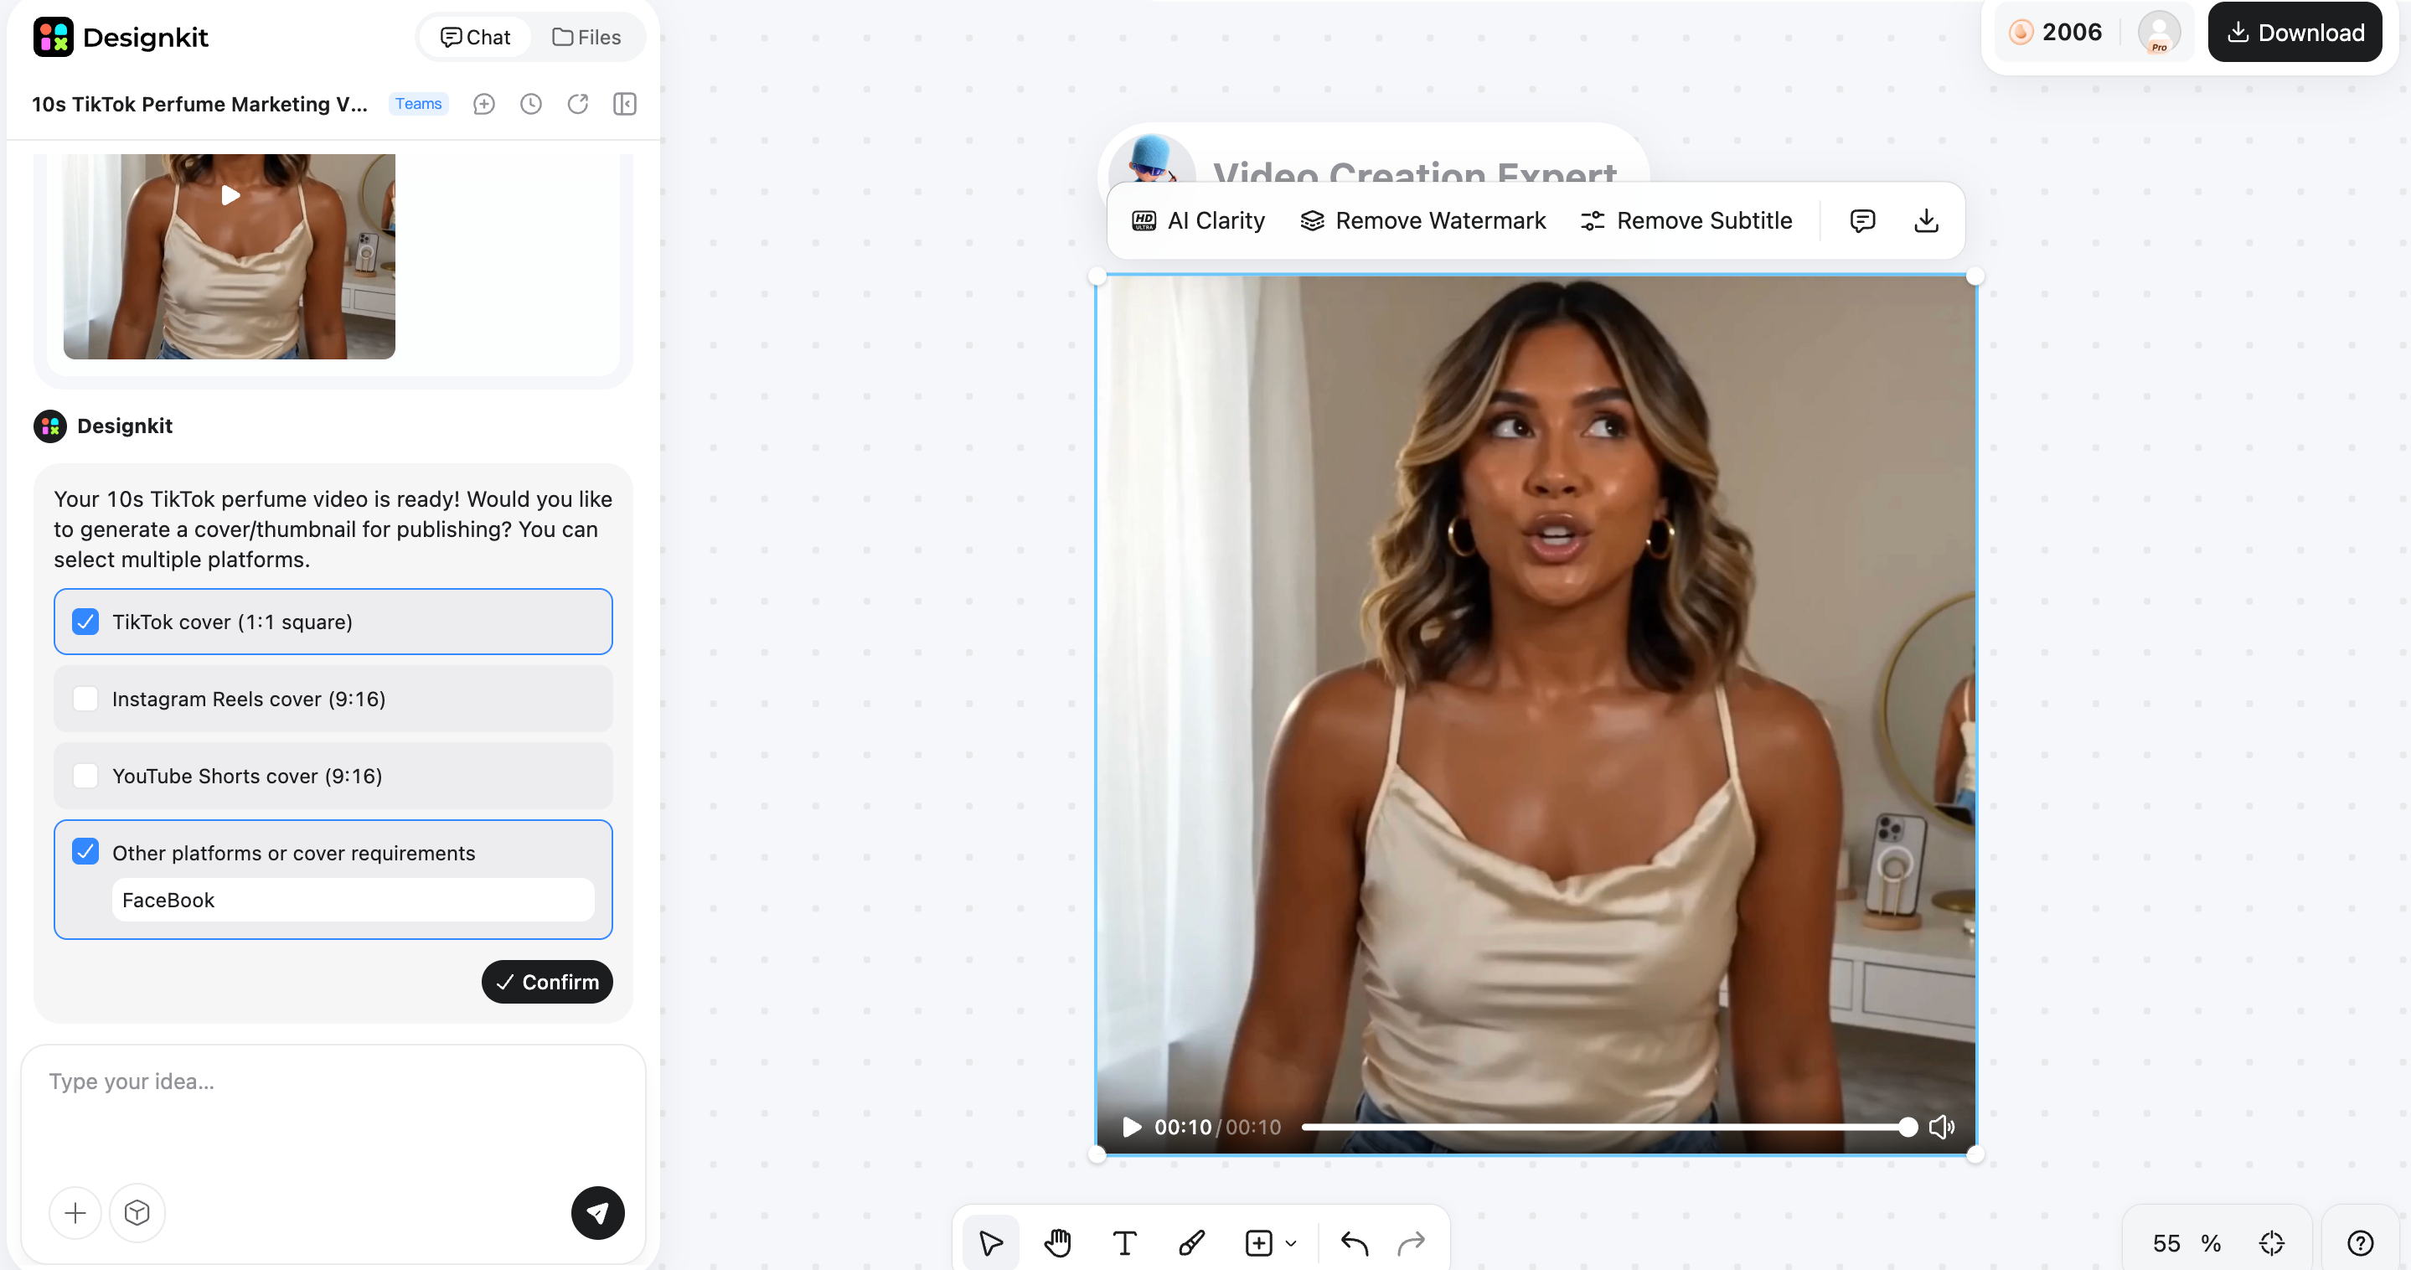Click the fit-to-view crosshair icon

tap(2272, 1243)
